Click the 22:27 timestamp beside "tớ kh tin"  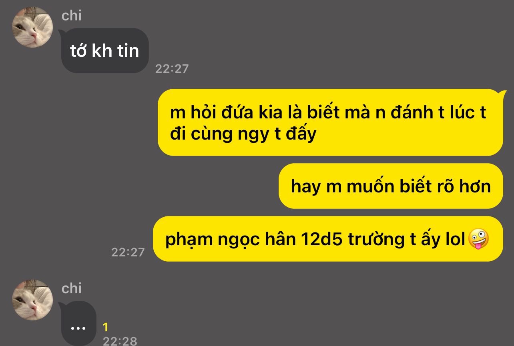tap(172, 69)
